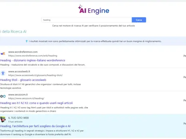Click the "Cerca nel motore di ricerca AI" caption
The height and width of the screenshot is (139, 186).
[x=93, y=26]
